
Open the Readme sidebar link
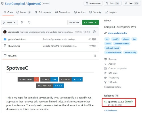pos(110,59)
